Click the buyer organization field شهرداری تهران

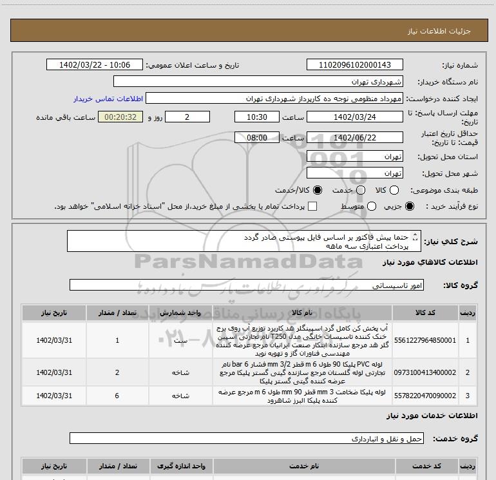[x=258, y=81]
